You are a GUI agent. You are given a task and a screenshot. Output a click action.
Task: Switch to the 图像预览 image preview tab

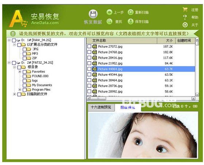point(128,107)
